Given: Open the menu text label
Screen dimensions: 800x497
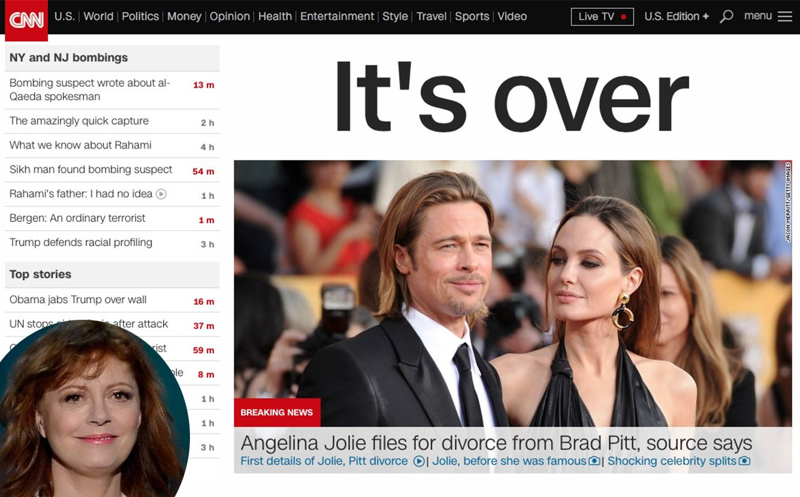Looking at the screenshot, I should click(x=758, y=16).
